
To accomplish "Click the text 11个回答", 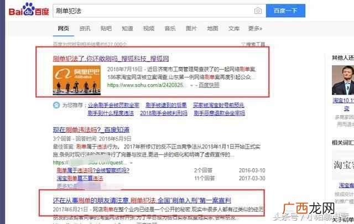I will tap(204, 179).
